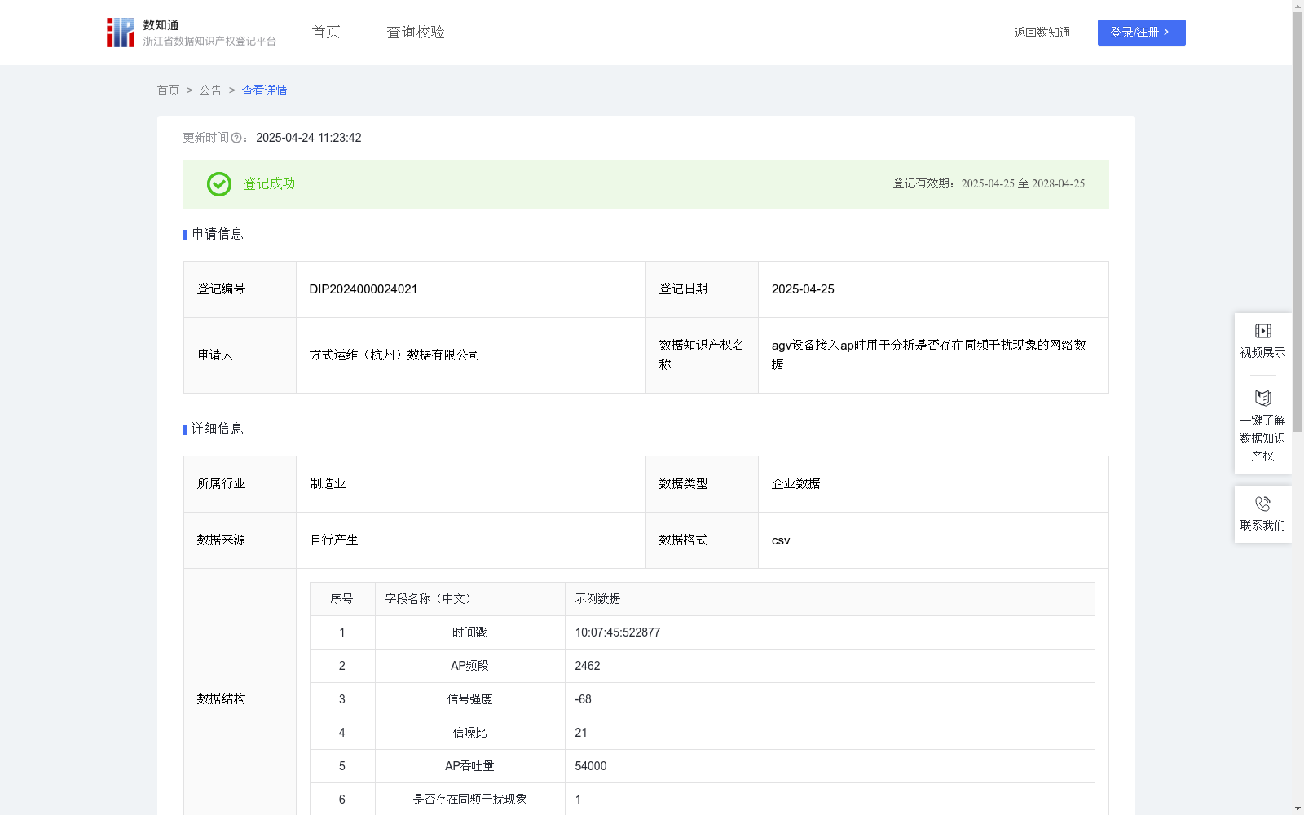This screenshot has width=1304, height=815.
Task: Click the green 登记成功 checkmark icon
Action: coord(219,184)
